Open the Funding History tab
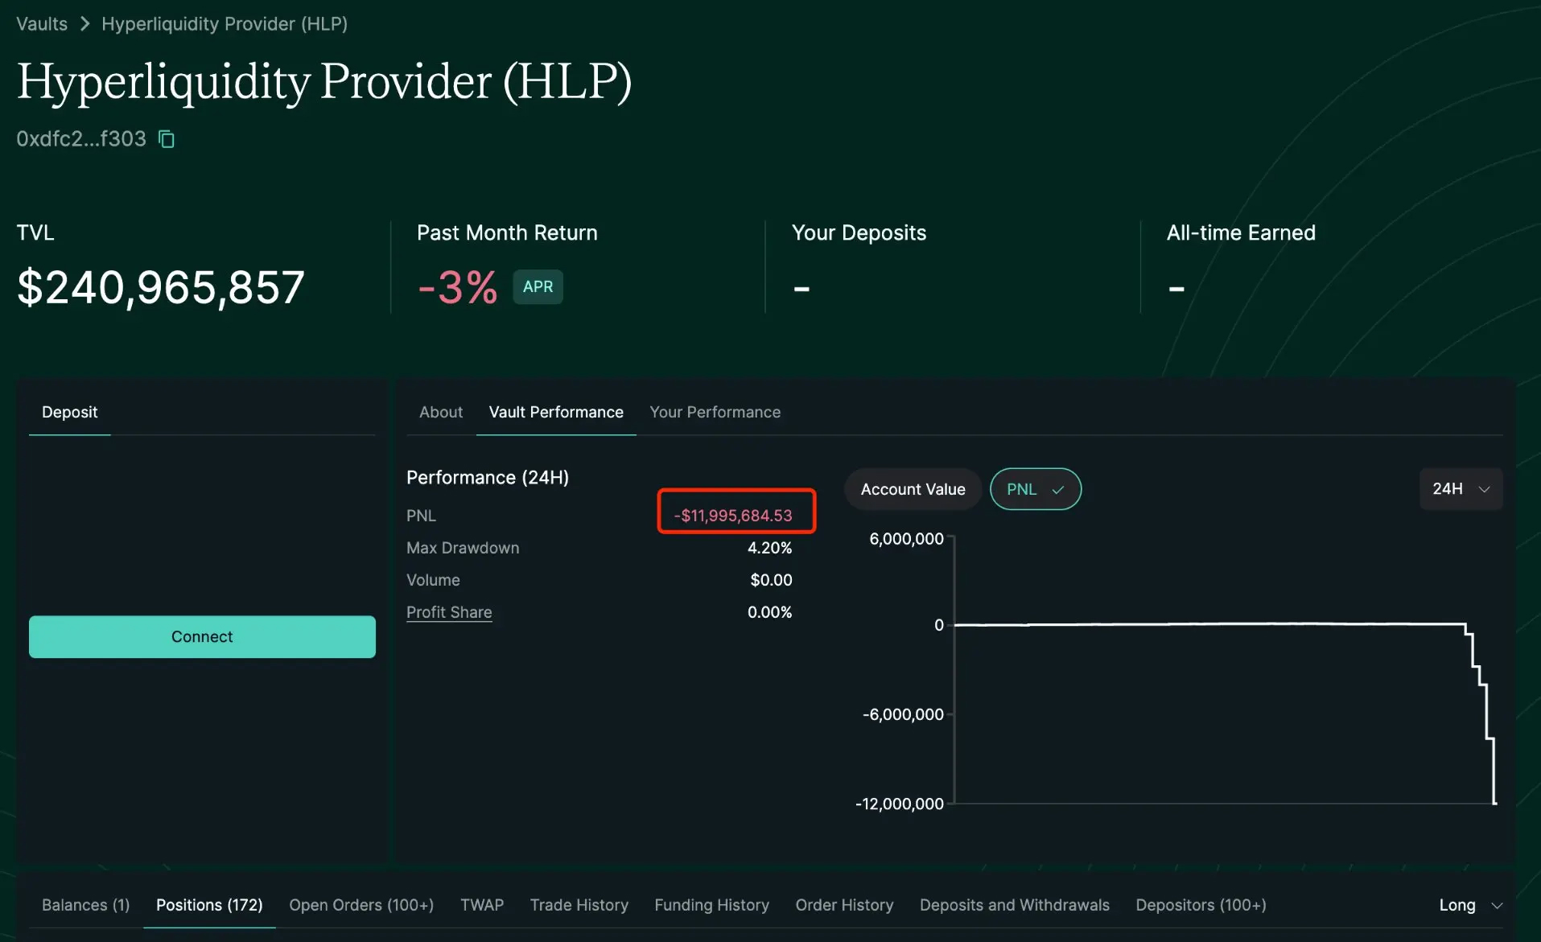 click(711, 905)
